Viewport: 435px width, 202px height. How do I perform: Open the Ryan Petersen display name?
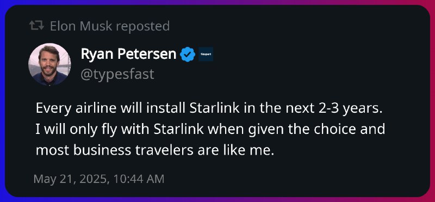128,54
